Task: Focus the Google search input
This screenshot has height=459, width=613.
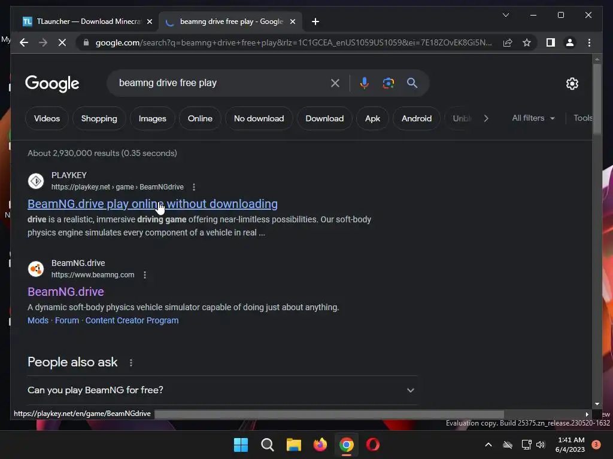Action: [x=221, y=83]
